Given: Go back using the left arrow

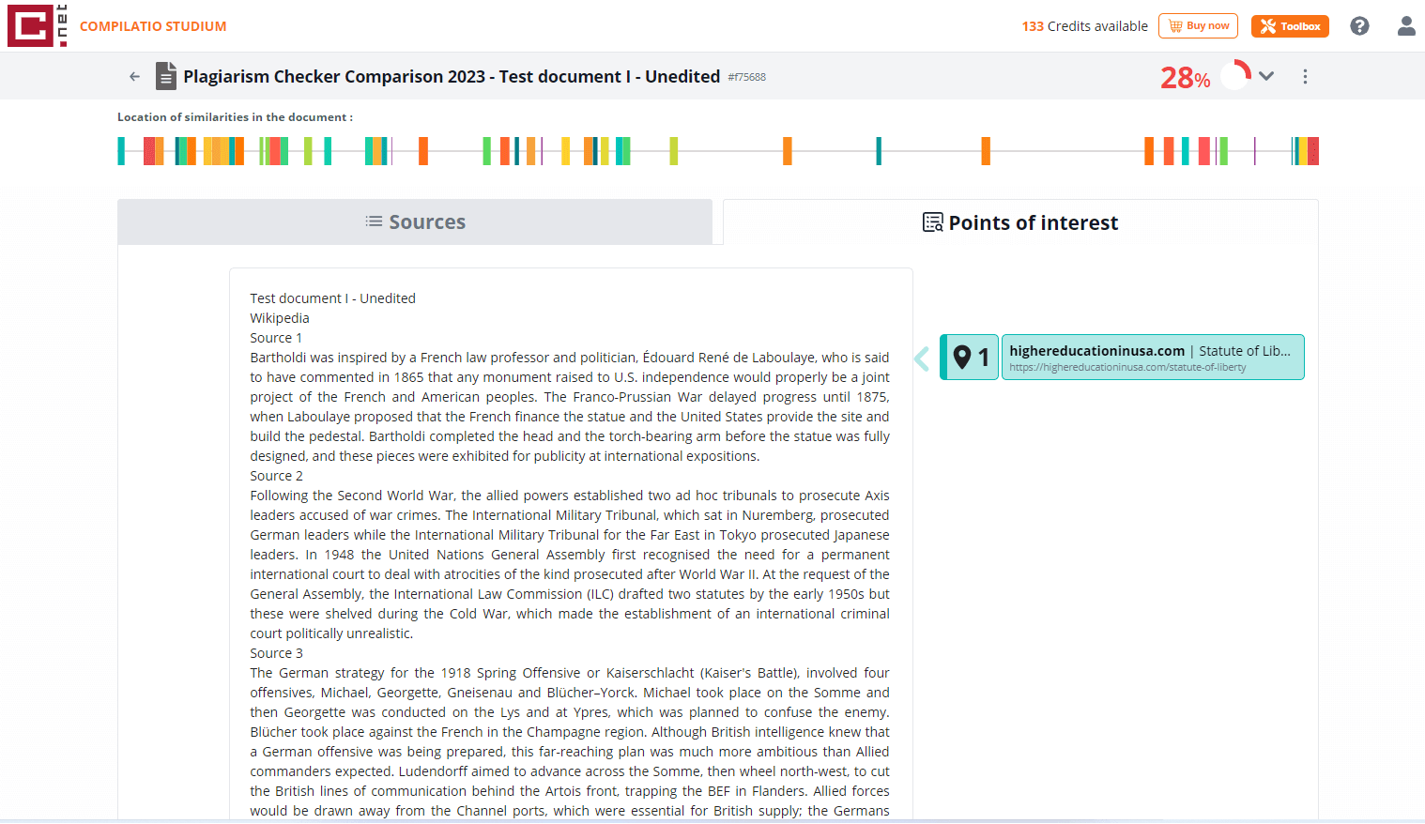Looking at the screenshot, I should (134, 77).
